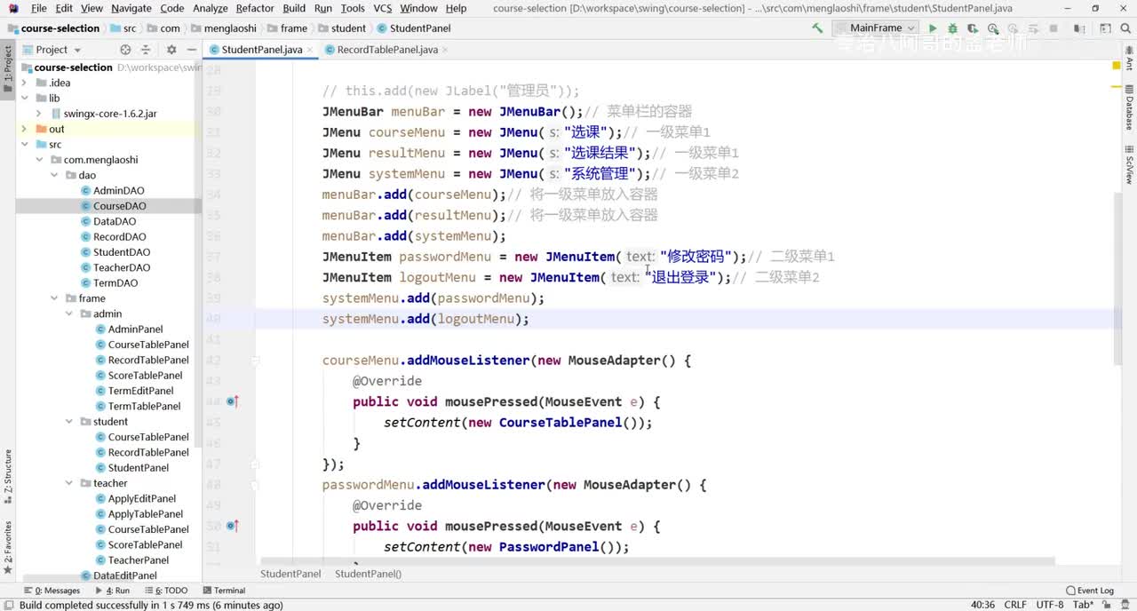Open the Terminal tool window
This screenshot has height=611, width=1137.
click(x=224, y=590)
